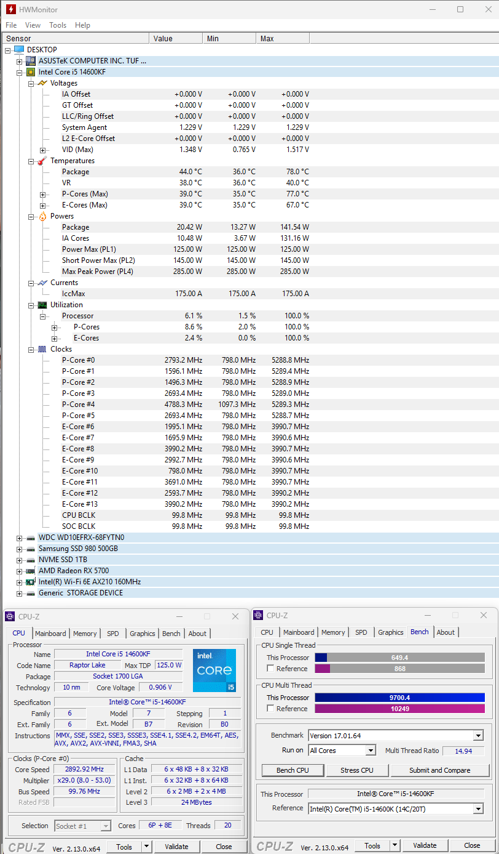
Task: Expand the AMD Radeon RX 5700 node
Action: [20, 571]
